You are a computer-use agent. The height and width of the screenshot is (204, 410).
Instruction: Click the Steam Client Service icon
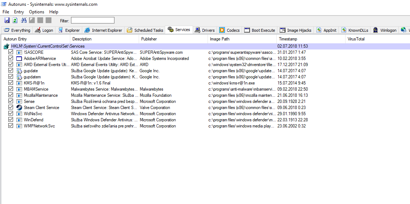pyautogui.click(x=19, y=108)
